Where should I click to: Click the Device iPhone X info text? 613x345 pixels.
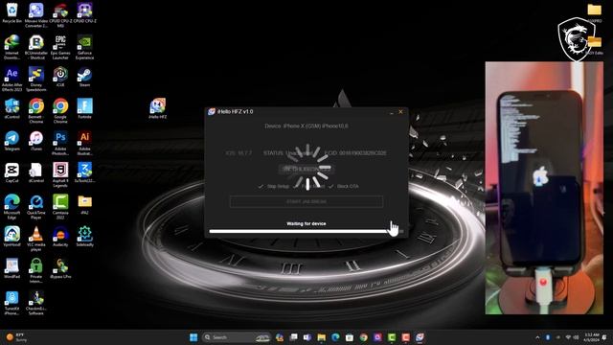click(x=306, y=126)
